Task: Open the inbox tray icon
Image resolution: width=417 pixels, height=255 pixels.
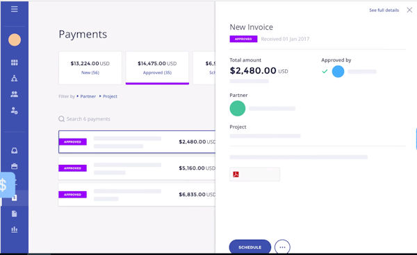Action: [x=15, y=150]
